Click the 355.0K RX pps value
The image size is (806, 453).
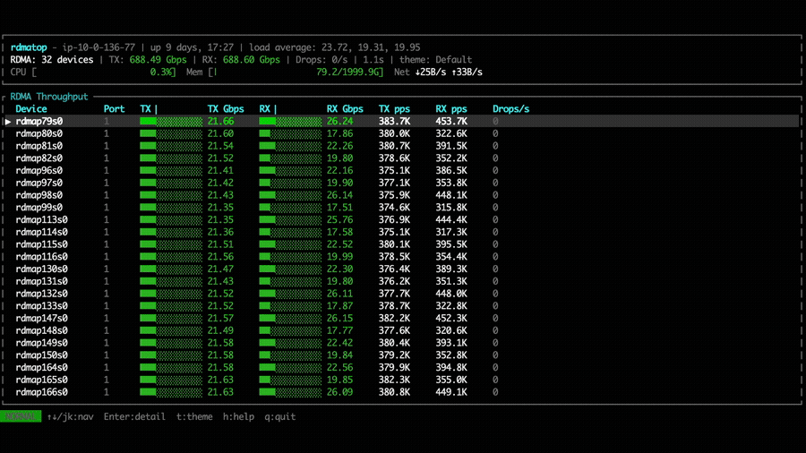pos(451,380)
